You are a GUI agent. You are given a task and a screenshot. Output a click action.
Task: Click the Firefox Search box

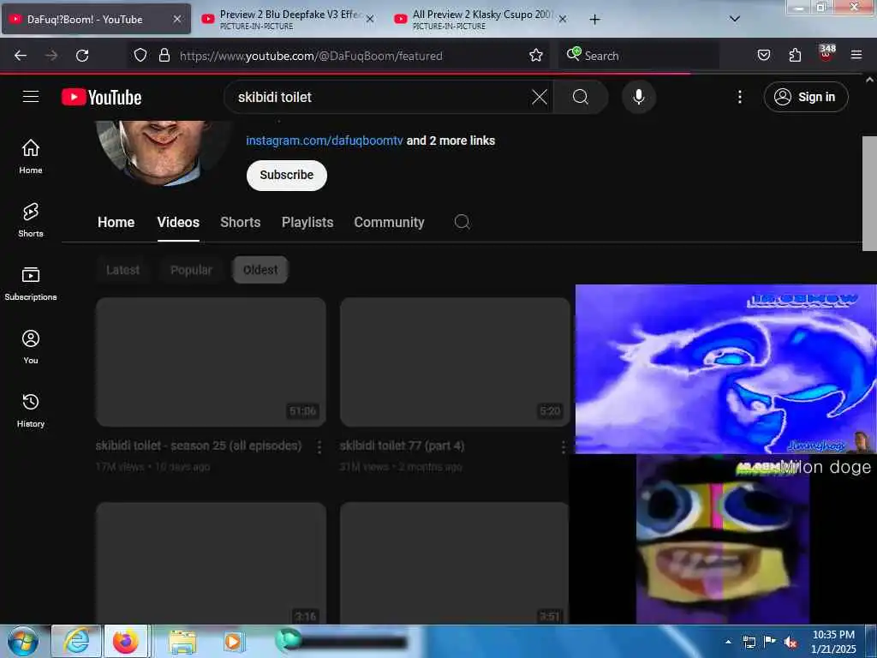tap(639, 56)
